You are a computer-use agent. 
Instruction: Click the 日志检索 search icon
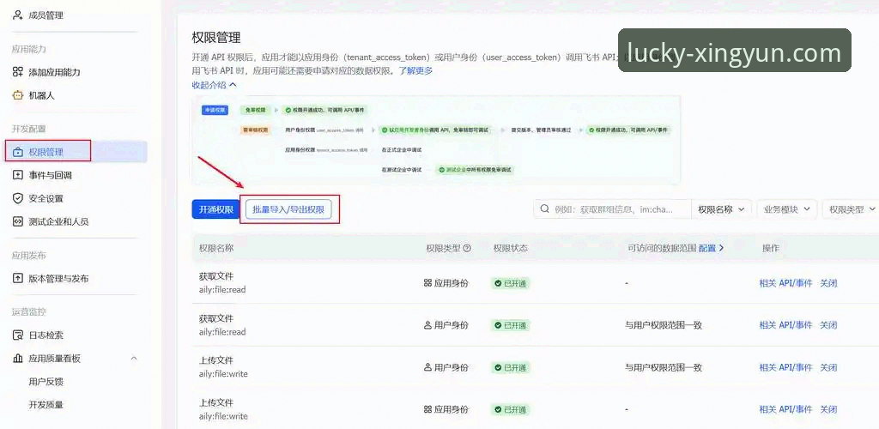(x=18, y=335)
